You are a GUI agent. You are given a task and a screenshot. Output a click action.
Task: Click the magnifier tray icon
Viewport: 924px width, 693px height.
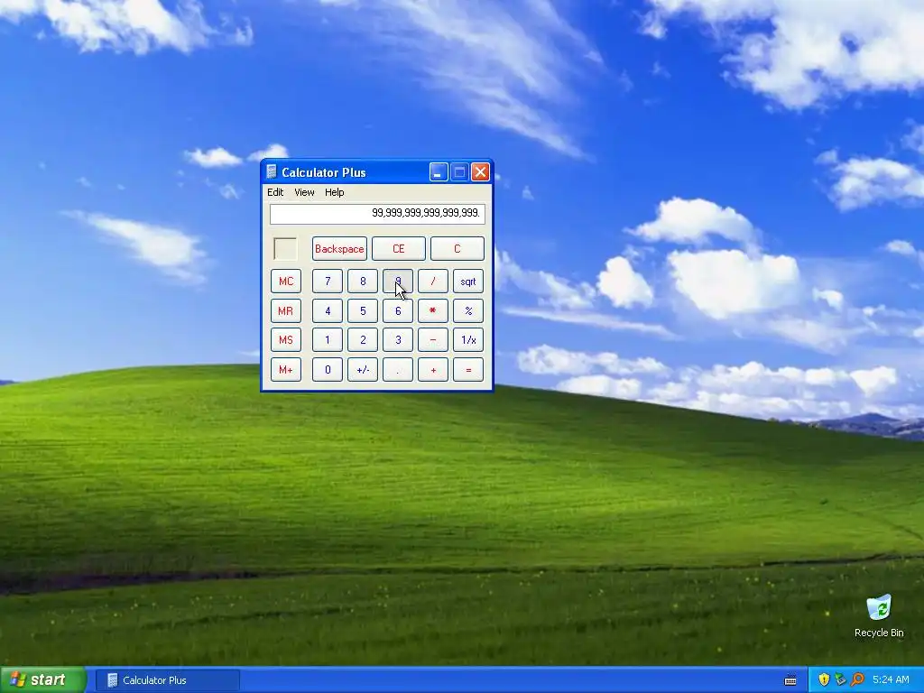click(x=857, y=680)
